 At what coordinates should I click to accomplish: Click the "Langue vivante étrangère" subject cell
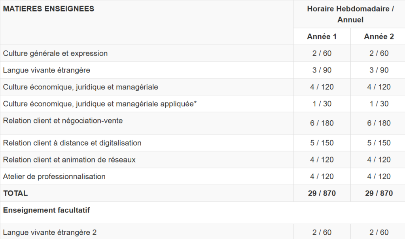47,70
